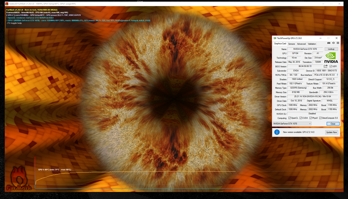
Task: Toggle the DirectCompute 5.0 checkbox
Action: coord(320,118)
